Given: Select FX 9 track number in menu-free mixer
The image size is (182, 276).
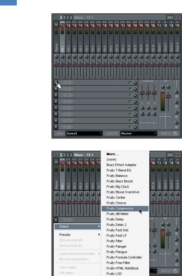Looking at the screenshot, I should [x=111, y=25].
